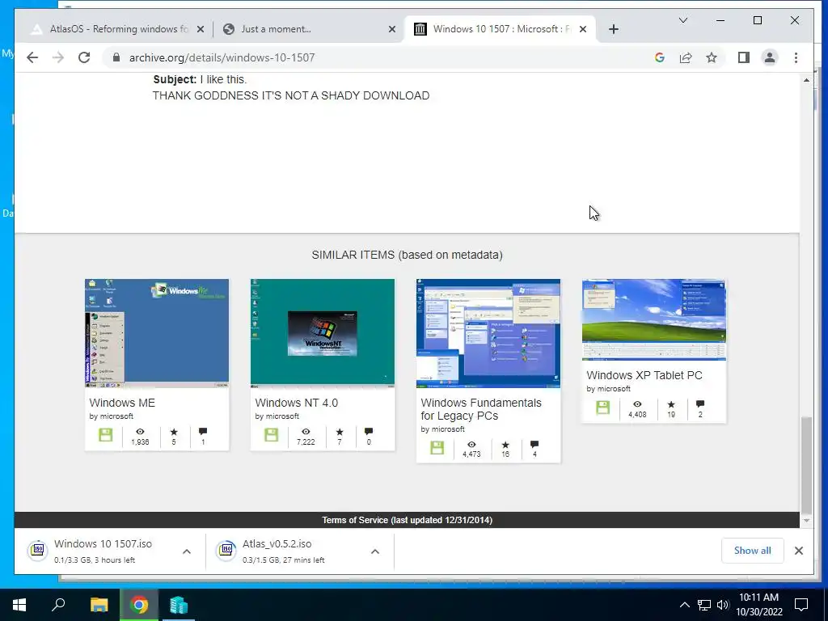Close the Windows 10 1507 tab
Viewport: 828px width, 621px height.
pos(583,29)
